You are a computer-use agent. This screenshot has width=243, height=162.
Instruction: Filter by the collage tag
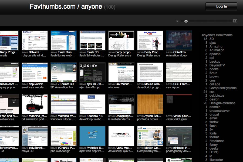click(x=215, y=84)
